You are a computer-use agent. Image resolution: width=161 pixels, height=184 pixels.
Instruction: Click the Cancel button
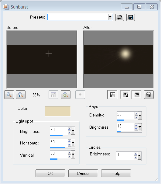coord(83,173)
